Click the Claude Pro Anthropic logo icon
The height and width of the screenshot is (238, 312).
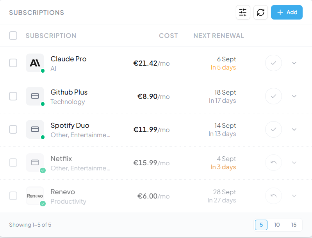pyautogui.click(x=35, y=63)
